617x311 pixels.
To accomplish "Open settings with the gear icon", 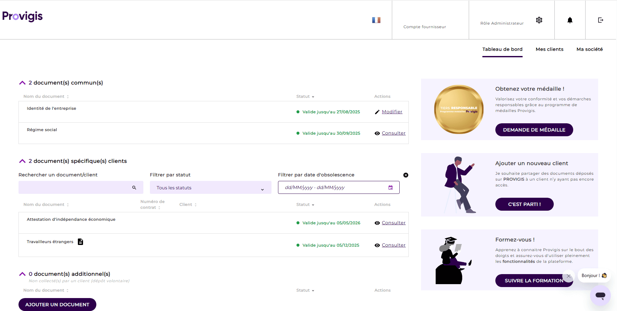I will click(x=539, y=20).
